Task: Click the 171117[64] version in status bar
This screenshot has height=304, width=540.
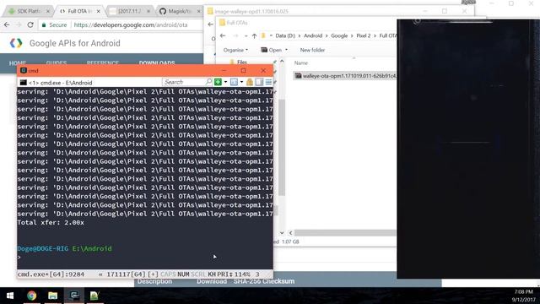Action: [126, 274]
